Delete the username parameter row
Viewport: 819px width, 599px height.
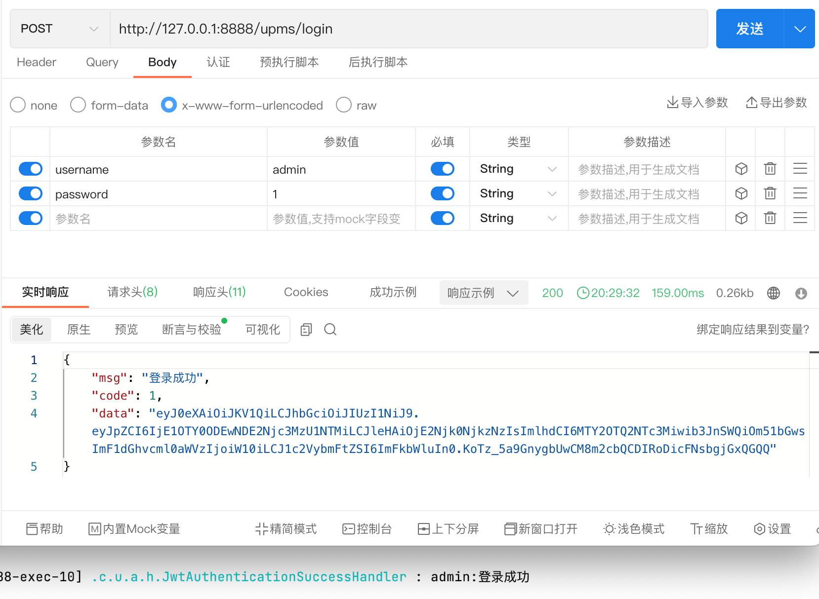click(770, 169)
